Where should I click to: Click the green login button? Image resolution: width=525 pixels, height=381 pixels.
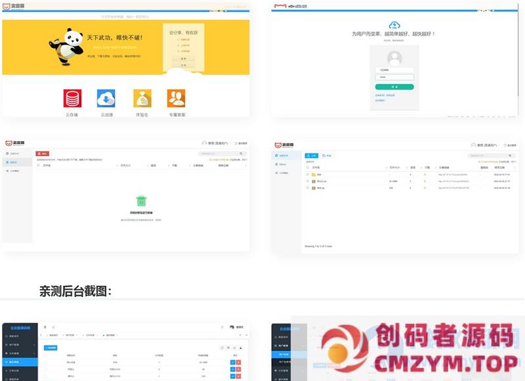click(394, 87)
